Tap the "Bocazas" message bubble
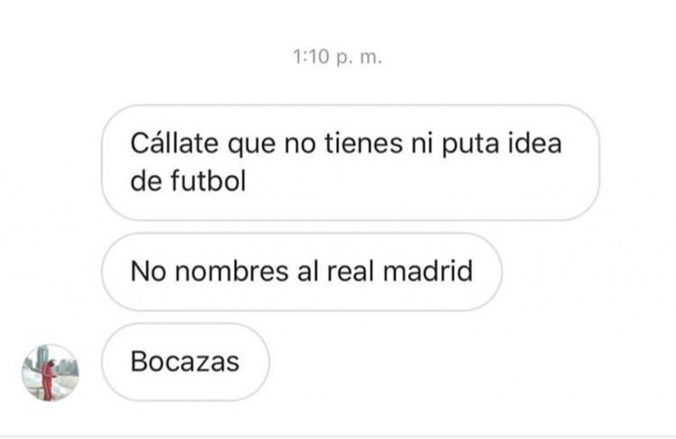 tap(186, 362)
